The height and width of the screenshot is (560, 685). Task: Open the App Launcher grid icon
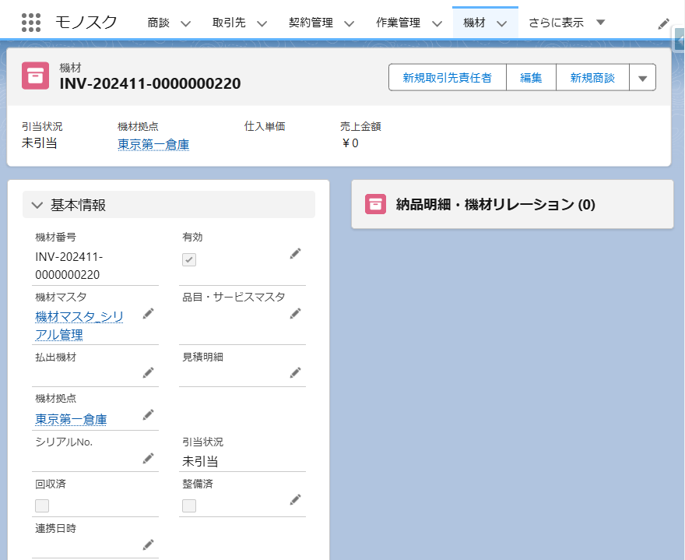point(31,23)
